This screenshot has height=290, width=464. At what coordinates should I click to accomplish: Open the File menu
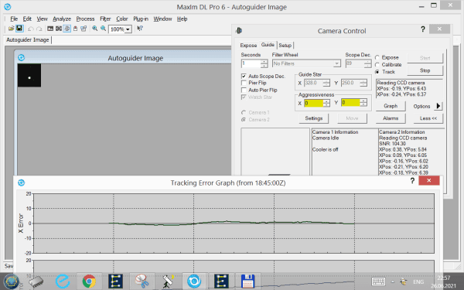14,19
